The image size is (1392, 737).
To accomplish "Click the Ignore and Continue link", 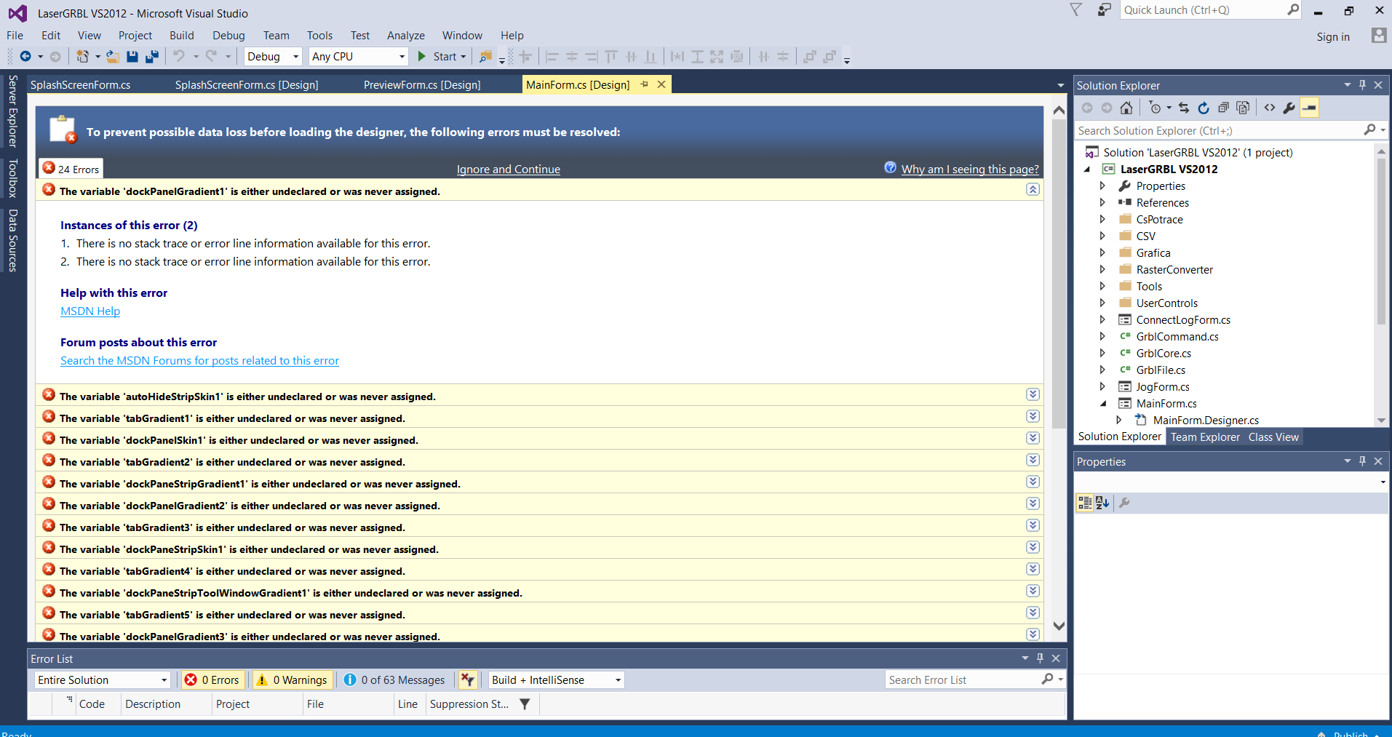I will 509,170.
